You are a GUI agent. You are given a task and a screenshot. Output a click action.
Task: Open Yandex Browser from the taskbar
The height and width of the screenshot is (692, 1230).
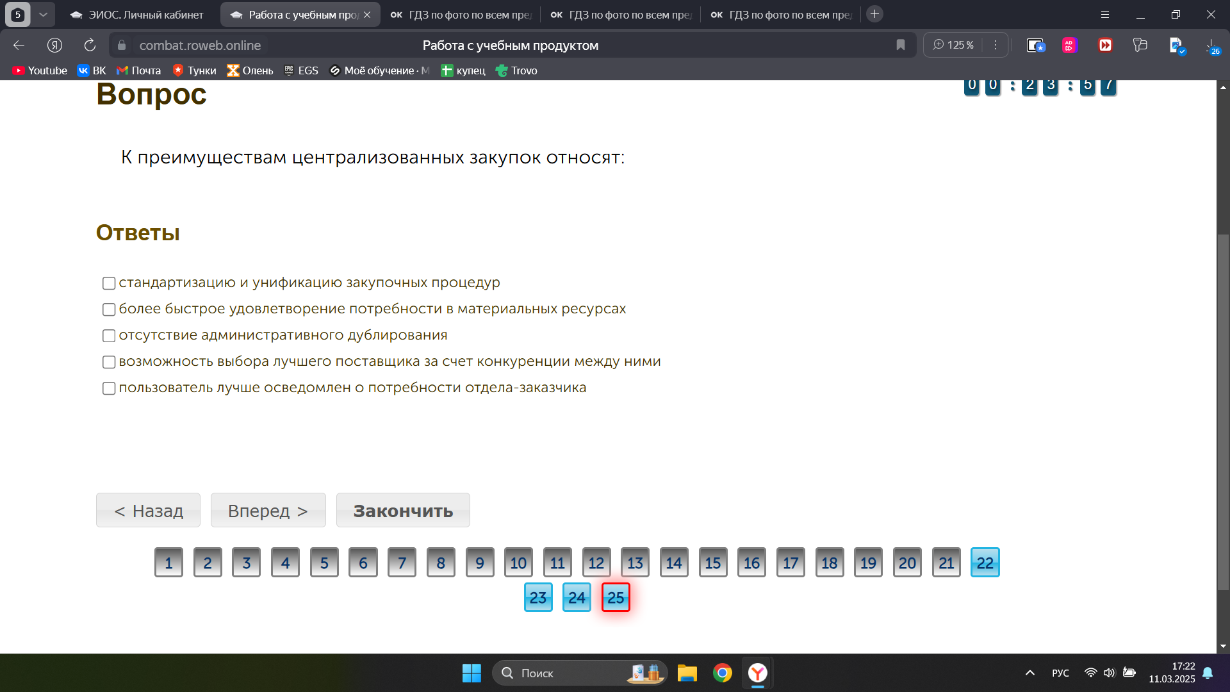tap(758, 673)
